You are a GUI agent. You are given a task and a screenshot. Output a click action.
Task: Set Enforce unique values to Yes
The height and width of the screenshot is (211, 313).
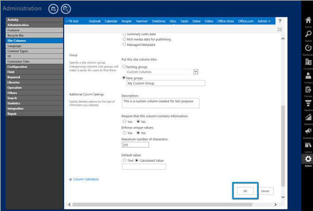[x=124, y=133]
